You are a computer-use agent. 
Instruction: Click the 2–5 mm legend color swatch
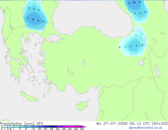click(x=23, y=127)
